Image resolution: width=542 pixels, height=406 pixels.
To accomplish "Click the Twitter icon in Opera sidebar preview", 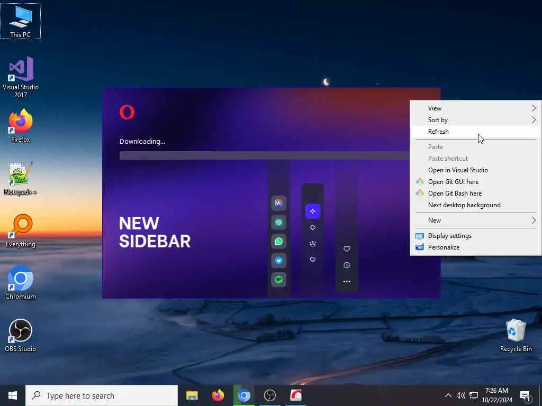I will point(278,260).
